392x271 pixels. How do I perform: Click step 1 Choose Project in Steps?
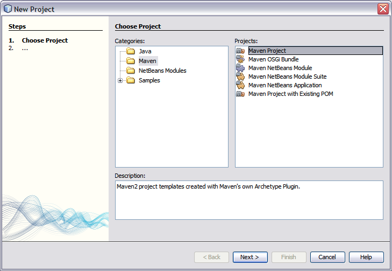coord(45,40)
